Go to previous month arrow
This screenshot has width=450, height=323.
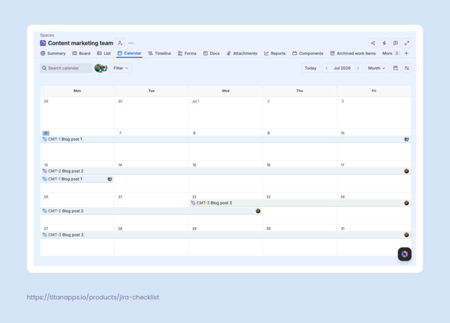pos(327,68)
